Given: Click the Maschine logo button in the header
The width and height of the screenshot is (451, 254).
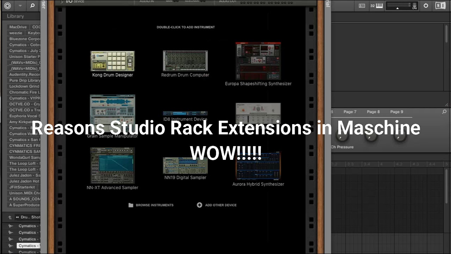Looking at the screenshot, I should [x=7, y=6].
